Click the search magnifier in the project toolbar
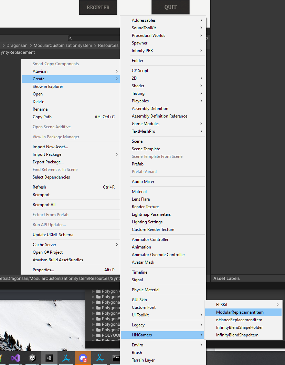 click(x=71, y=38)
